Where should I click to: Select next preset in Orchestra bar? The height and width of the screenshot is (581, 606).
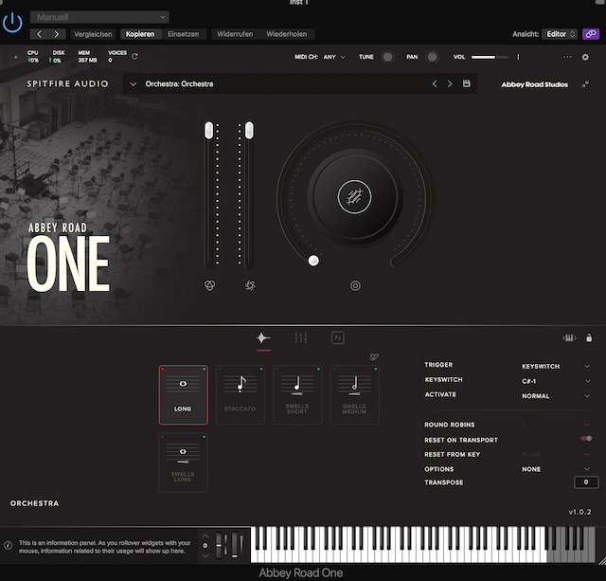(x=450, y=84)
